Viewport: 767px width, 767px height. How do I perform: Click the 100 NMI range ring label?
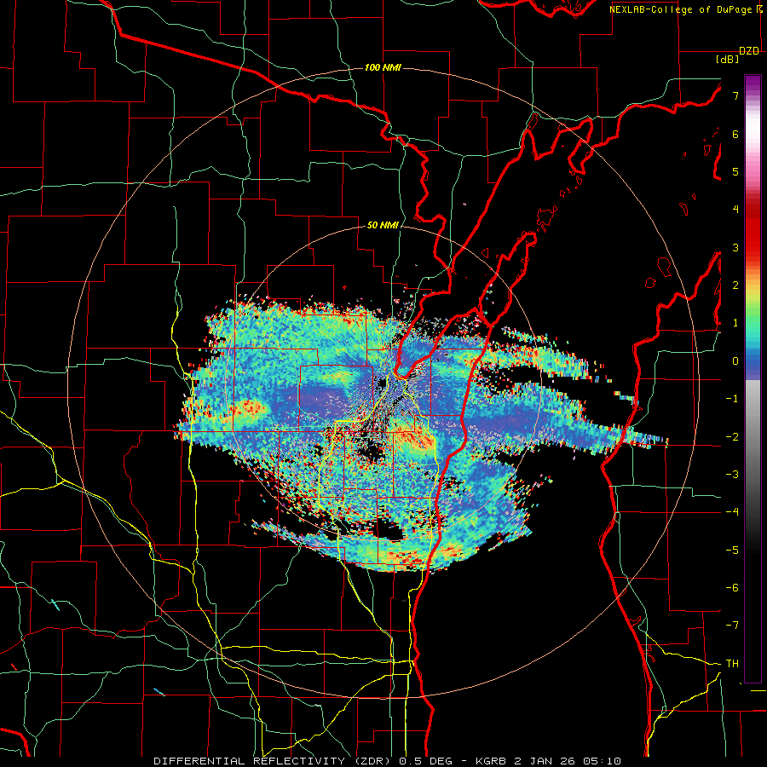tap(383, 67)
